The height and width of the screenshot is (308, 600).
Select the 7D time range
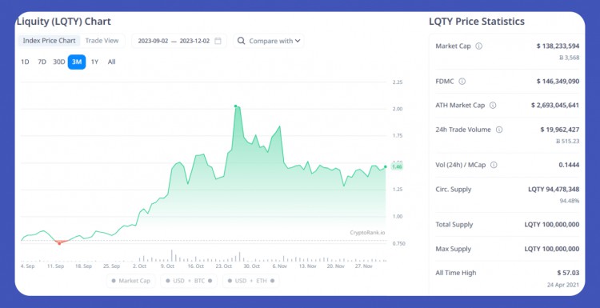(42, 62)
